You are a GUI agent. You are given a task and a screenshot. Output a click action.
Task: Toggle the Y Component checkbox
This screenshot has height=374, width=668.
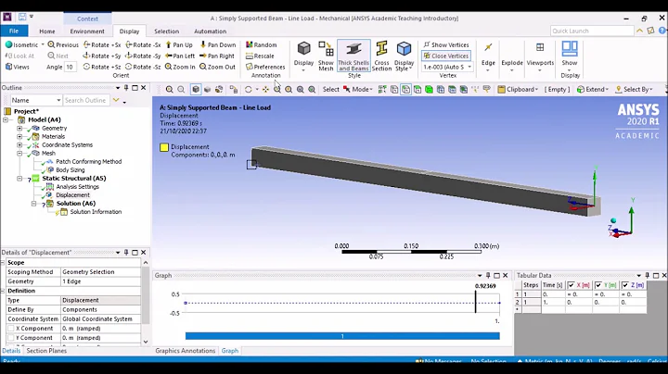(11, 338)
